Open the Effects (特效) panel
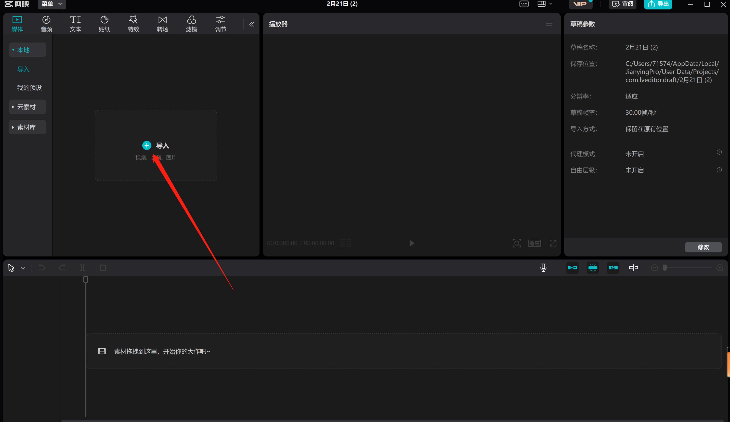730x422 pixels. [x=133, y=23]
